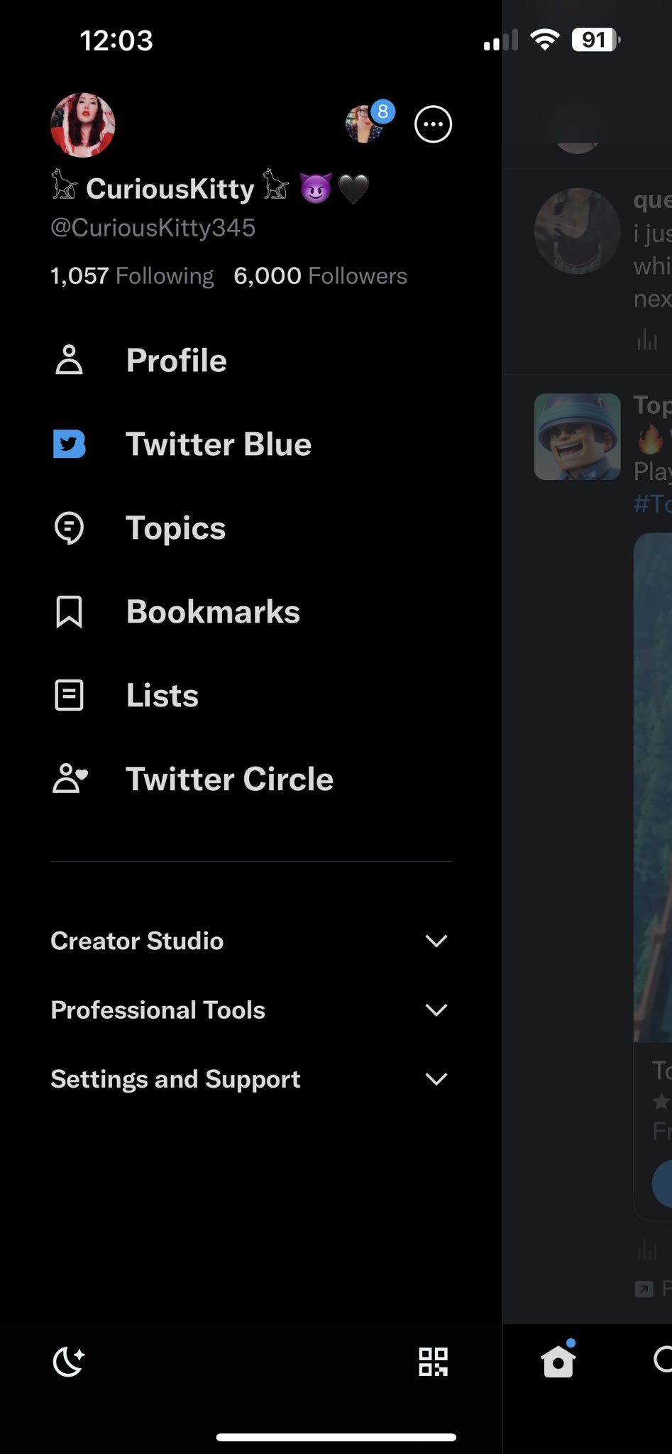This screenshot has width=672, height=1454.
Task: Expand Settings and Support section
Action: [251, 1078]
